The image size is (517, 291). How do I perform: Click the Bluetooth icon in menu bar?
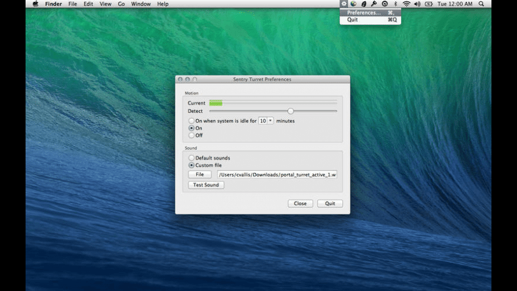tap(396, 4)
